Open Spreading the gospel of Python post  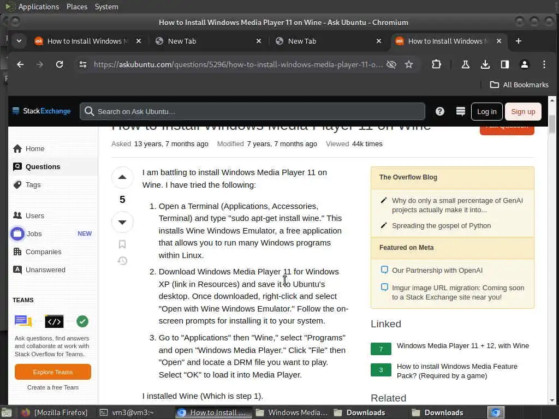point(441,225)
